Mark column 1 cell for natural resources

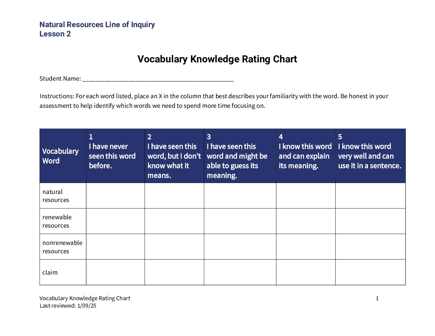pos(116,196)
